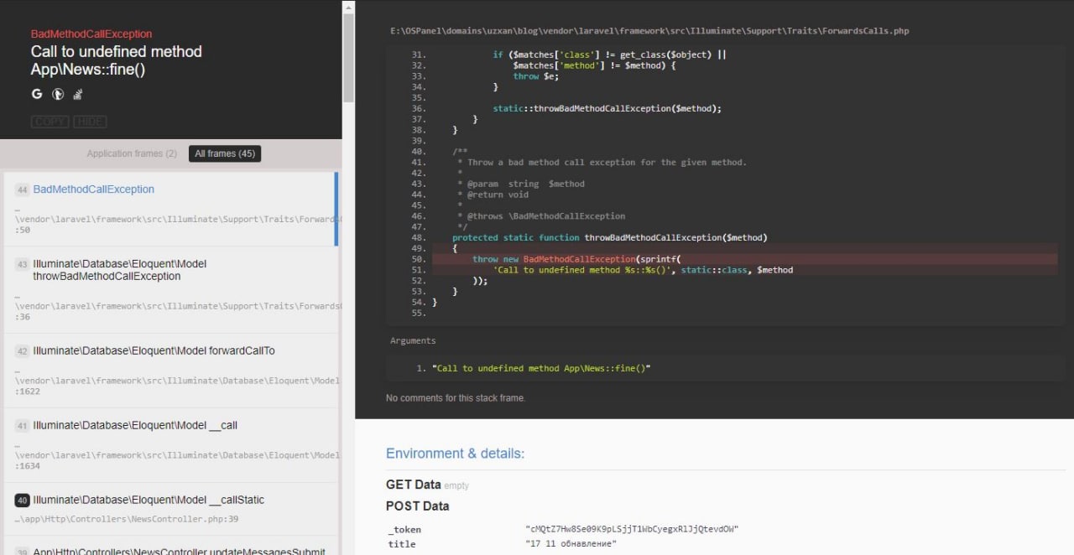Open frame 42 Model forwardCallTo

154,350
